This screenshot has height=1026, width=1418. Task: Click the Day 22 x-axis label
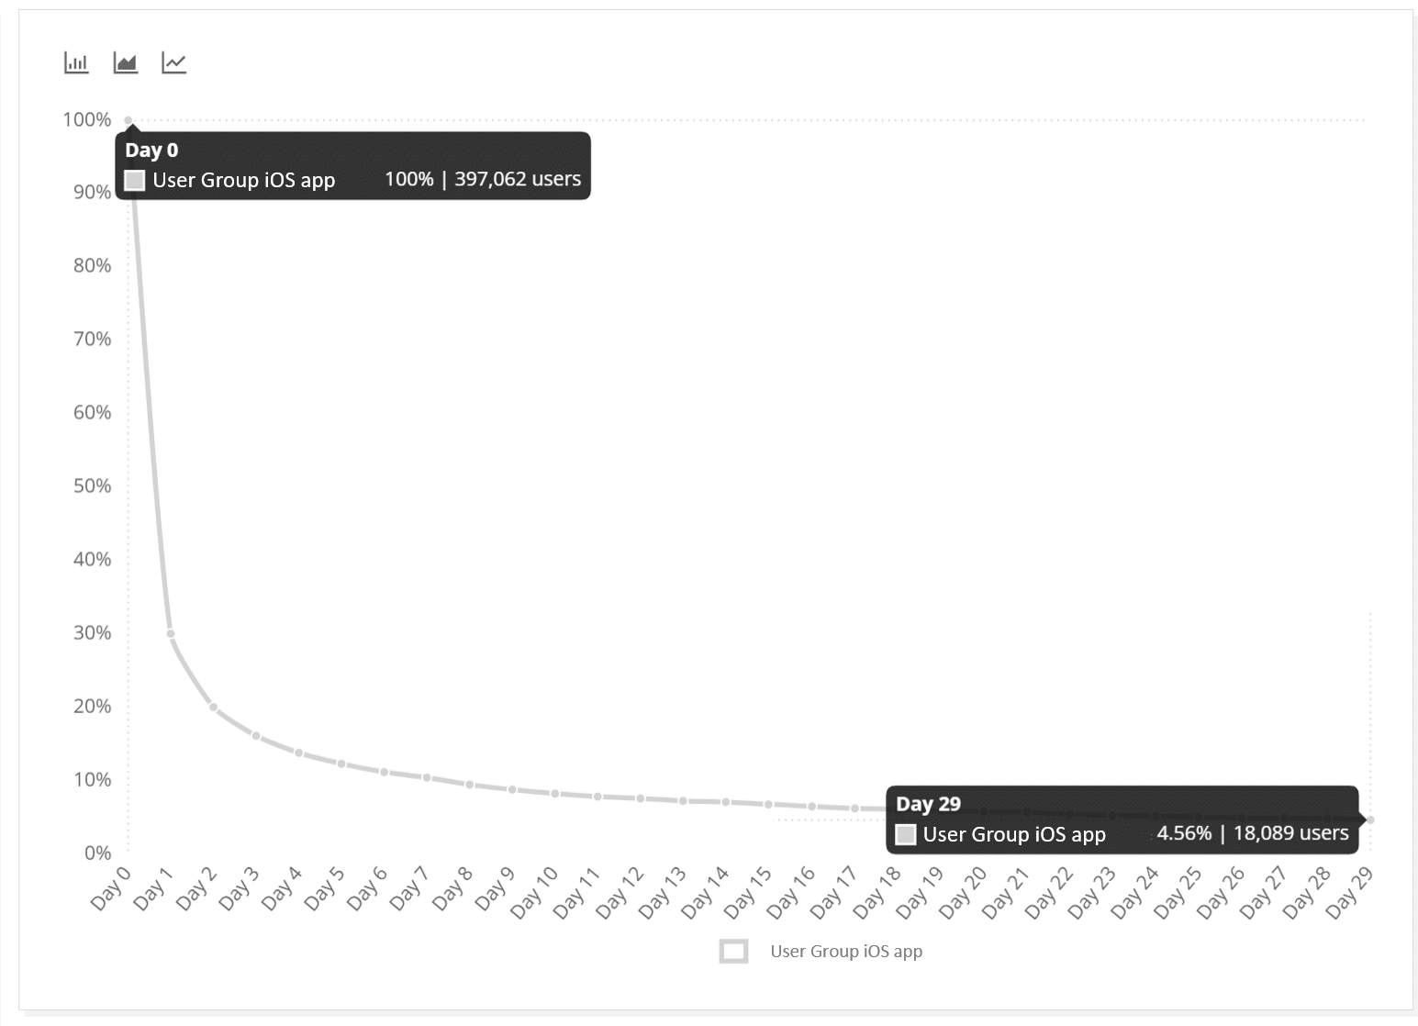1049,893
